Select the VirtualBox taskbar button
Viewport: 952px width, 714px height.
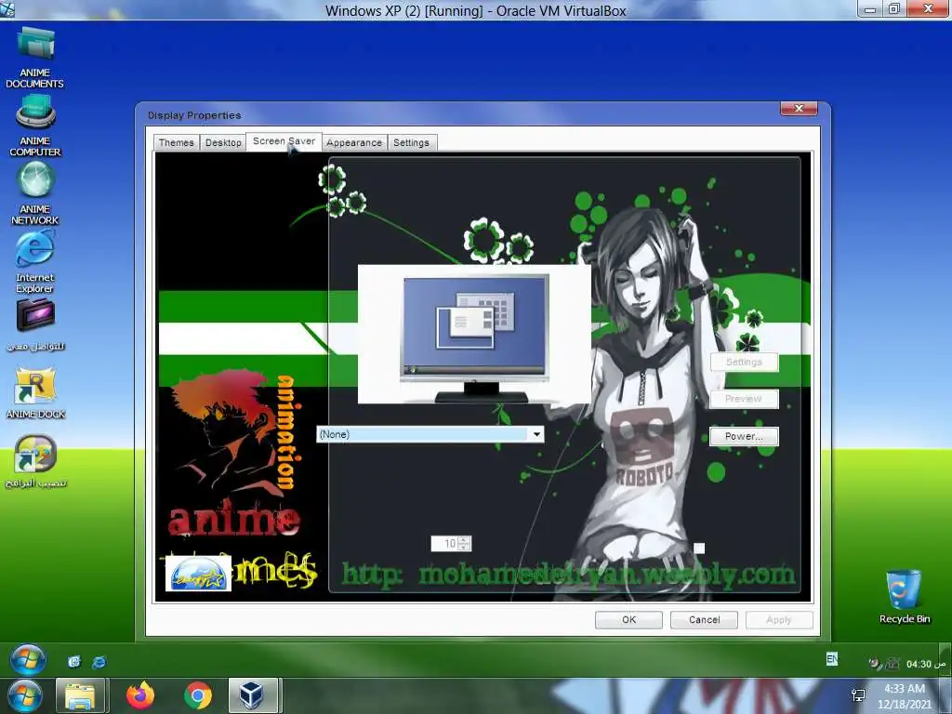pyautogui.click(x=253, y=695)
